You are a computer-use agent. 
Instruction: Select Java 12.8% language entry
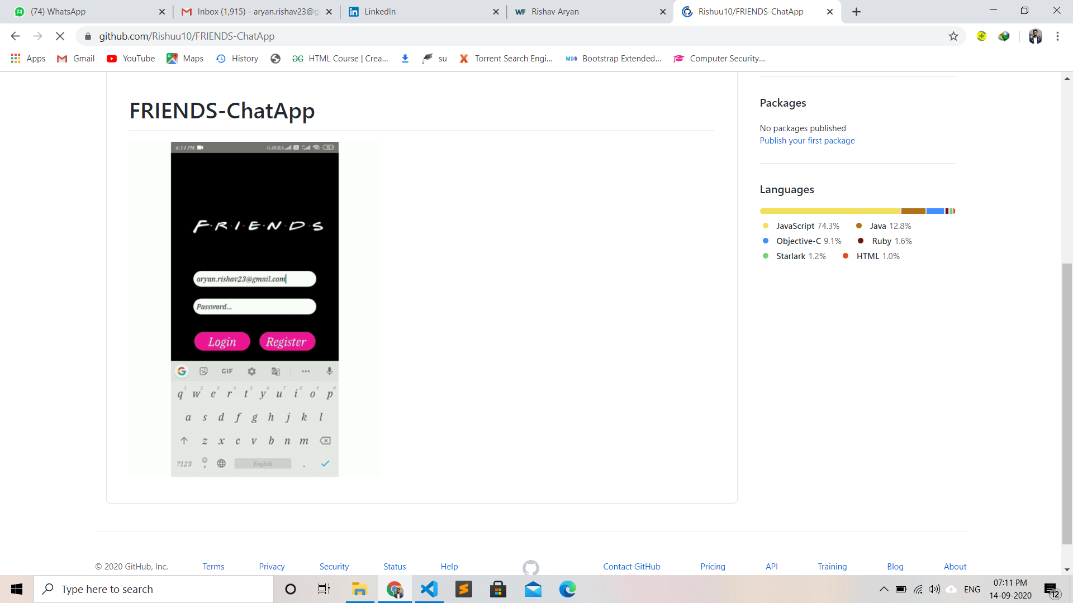(x=884, y=226)
